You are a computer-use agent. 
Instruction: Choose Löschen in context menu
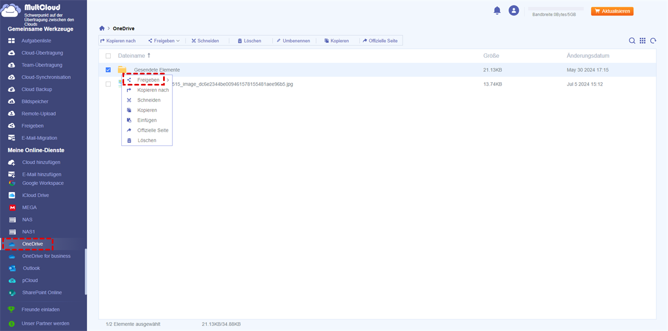(x=147, y=141)
